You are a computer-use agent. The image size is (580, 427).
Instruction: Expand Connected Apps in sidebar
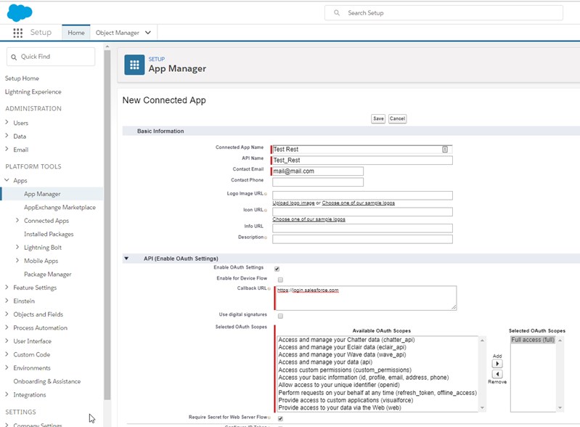point(17,220)
